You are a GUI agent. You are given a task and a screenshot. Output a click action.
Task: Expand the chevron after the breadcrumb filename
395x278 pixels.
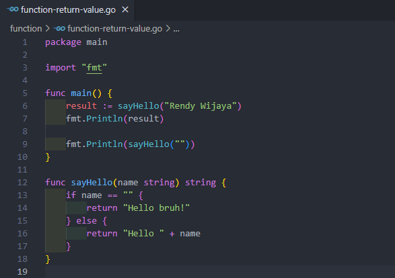coord(168,29)
